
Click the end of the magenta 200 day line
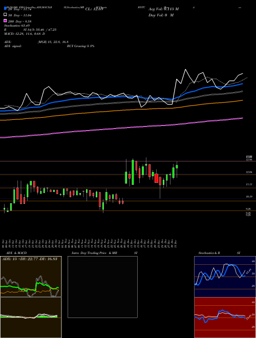pos(242,118)
